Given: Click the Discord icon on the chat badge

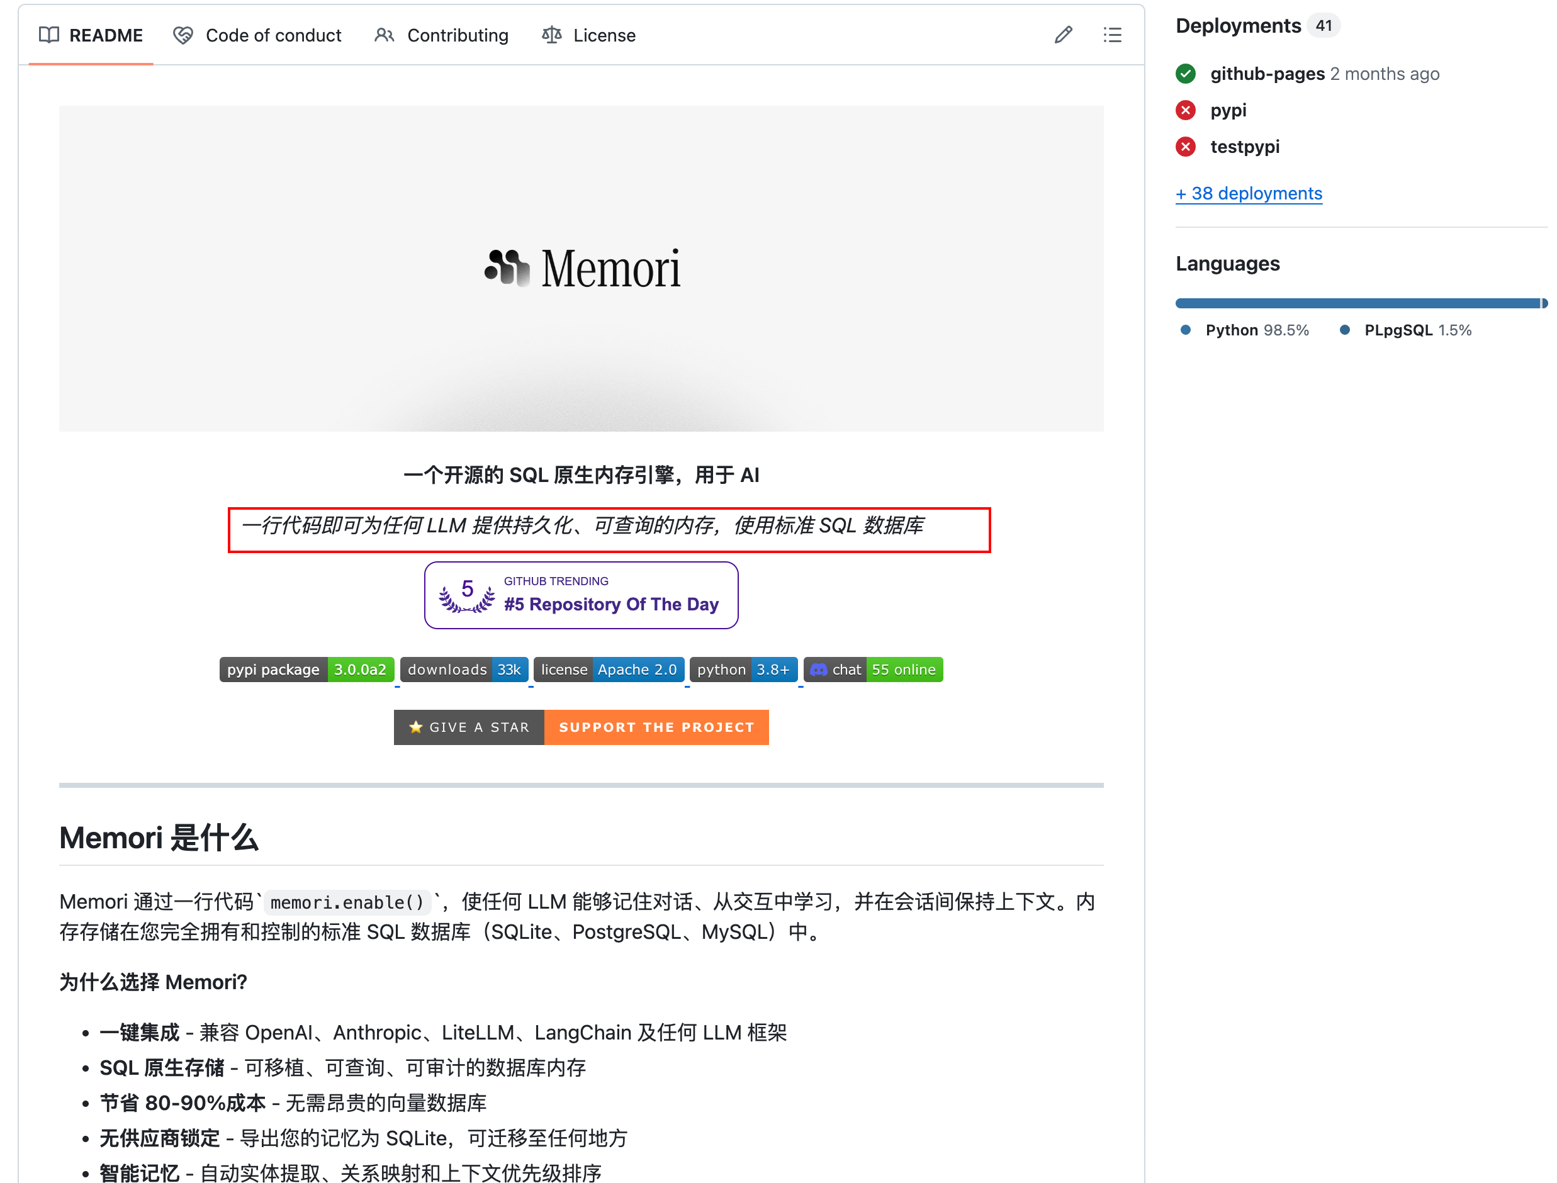Looking at the screenshot, I should point(818,670).
